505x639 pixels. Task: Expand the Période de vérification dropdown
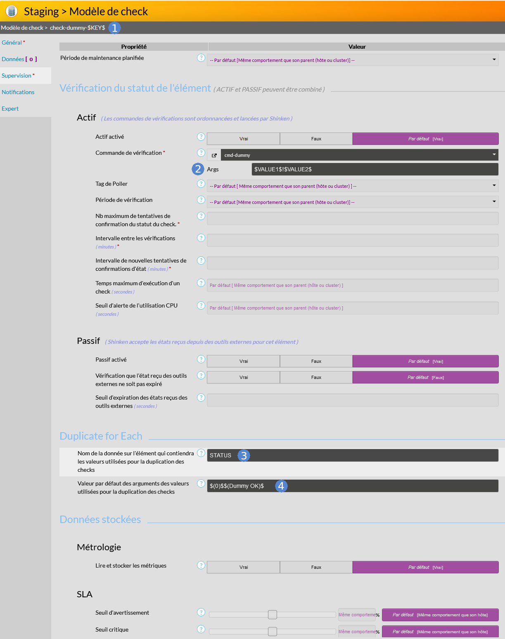pos(352,202)
